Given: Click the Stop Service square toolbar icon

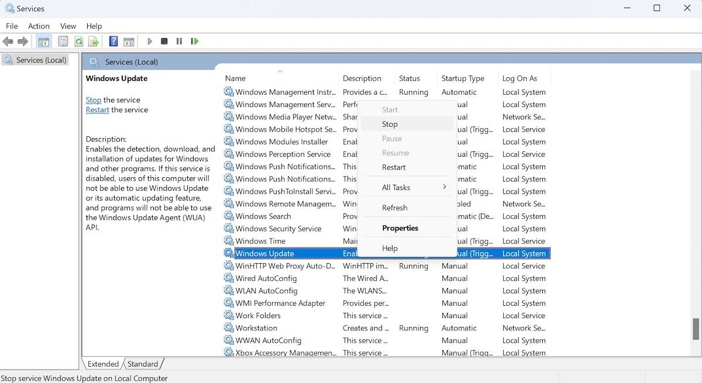Looking at the screenshot, I should tap(164, 42).
